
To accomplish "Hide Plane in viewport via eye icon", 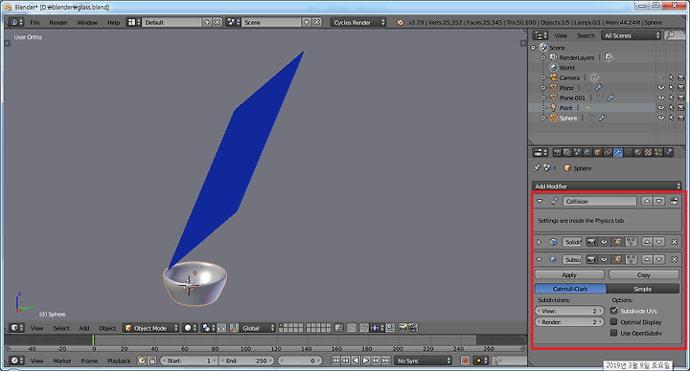I will click(x=661, y=87).
